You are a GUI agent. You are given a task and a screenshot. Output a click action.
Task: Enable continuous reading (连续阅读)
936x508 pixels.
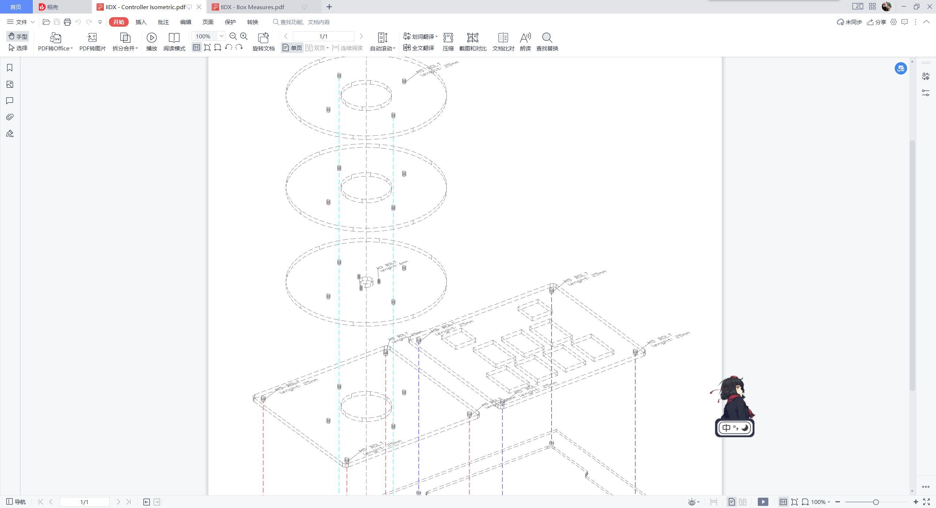(347, 48)
